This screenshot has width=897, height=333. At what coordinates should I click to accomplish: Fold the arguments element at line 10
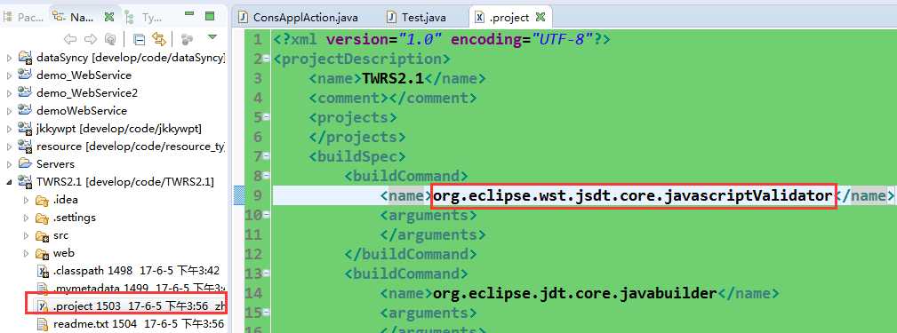tap(268, 215)
